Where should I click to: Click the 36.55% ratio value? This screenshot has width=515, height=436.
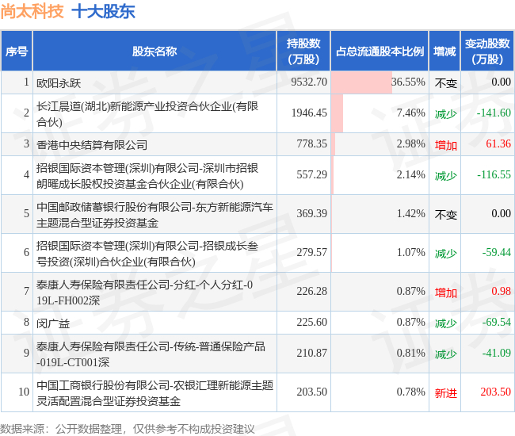(x=408, y=82)
